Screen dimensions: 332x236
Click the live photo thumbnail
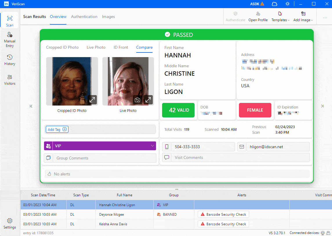coord(128,81)
